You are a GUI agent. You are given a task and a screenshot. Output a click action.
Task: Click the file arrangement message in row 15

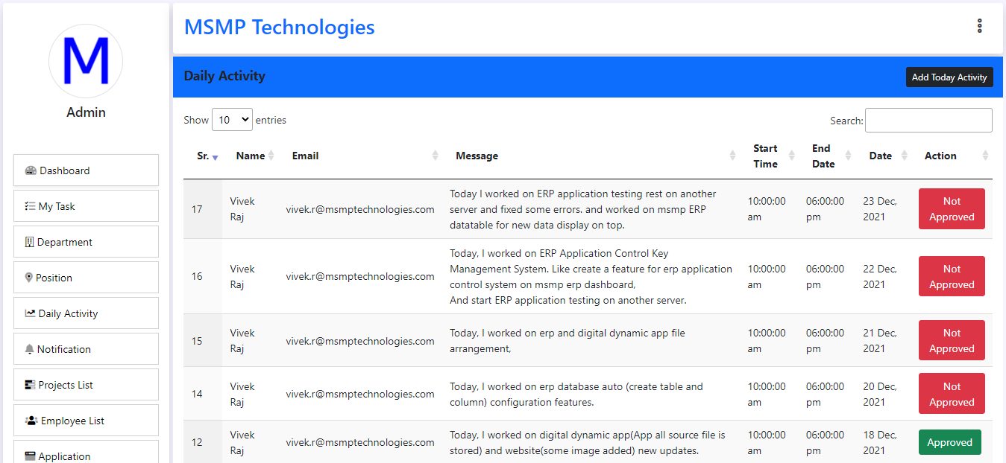coord(568,341)
